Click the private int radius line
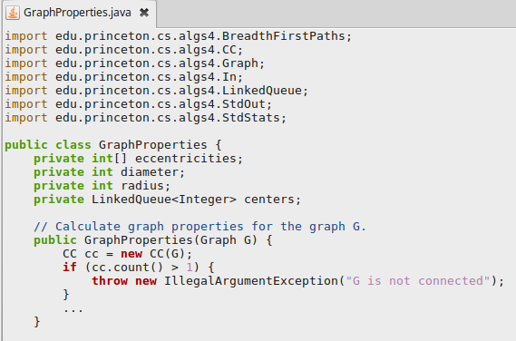 102,186
